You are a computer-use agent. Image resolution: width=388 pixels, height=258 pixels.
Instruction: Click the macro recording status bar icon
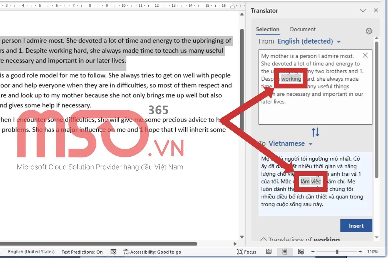coord(113,252)
